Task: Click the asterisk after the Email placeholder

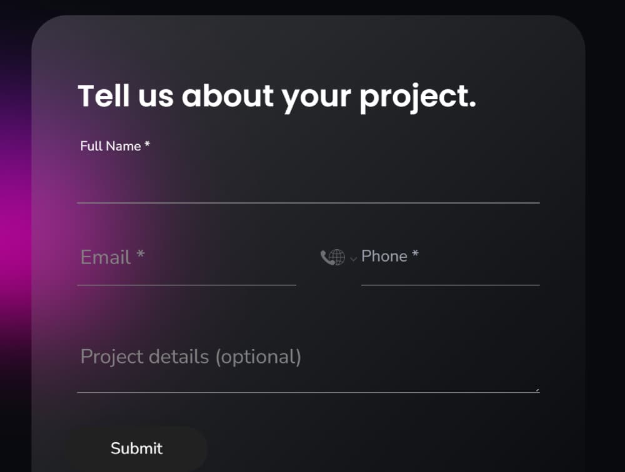Action: tap(140, 253)
